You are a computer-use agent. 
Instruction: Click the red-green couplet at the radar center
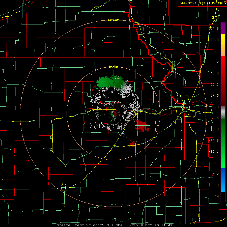click(x=113, y=114)
